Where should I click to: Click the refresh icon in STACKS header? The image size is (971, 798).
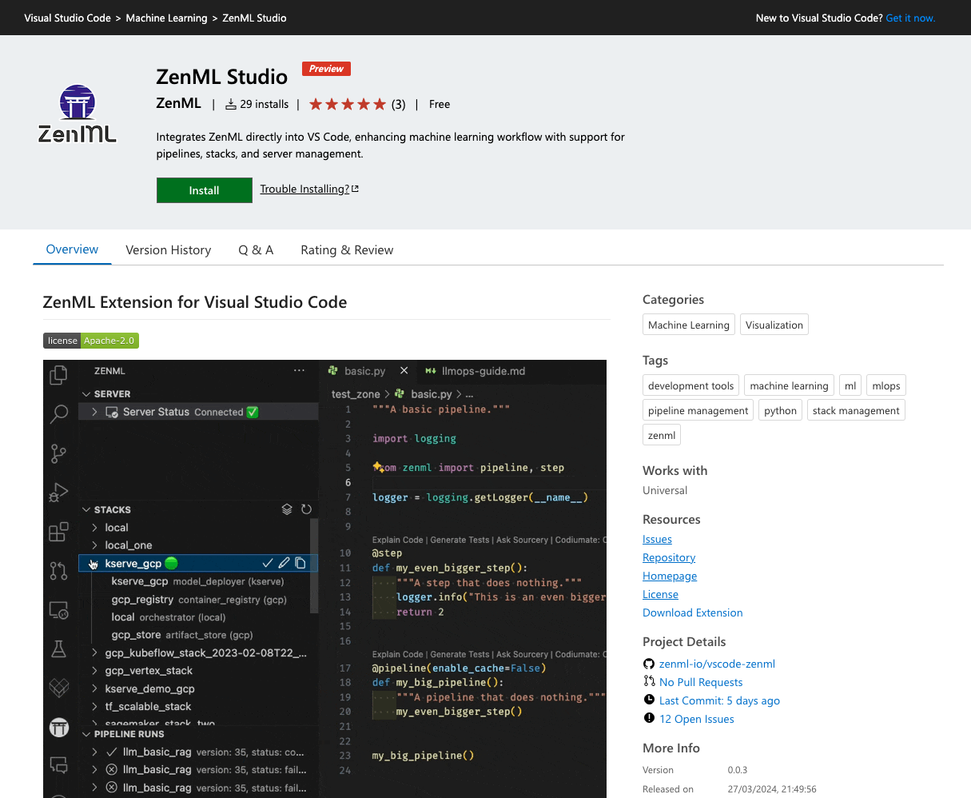pos(306,509)
